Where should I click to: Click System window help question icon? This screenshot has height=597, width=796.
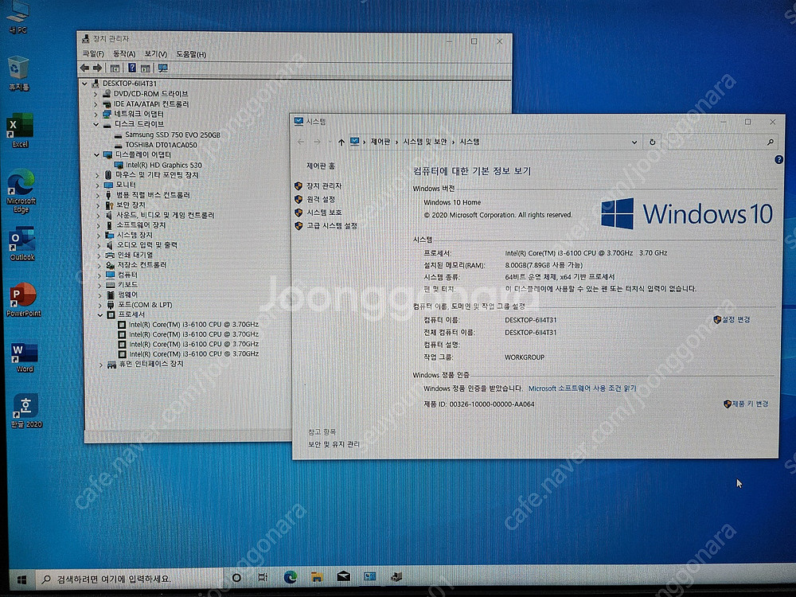pos(778,160)
